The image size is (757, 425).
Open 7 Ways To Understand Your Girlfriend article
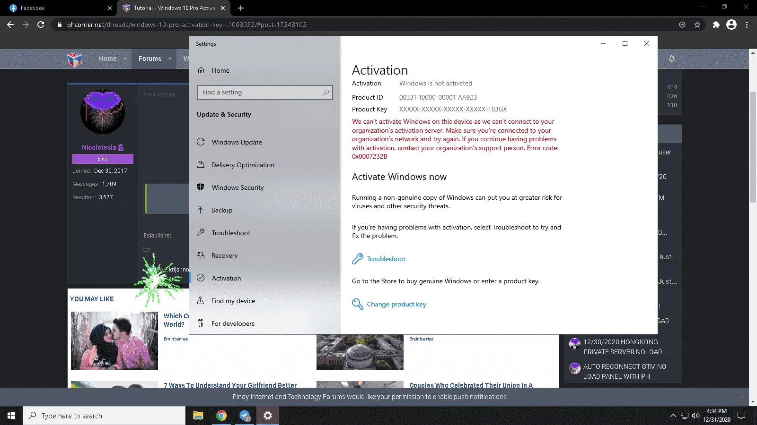tap(230, 385)
